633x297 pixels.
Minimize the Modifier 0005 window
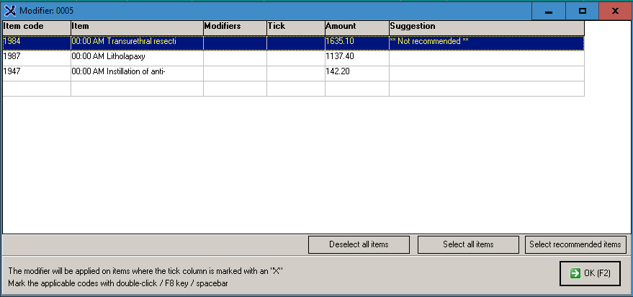548,11
